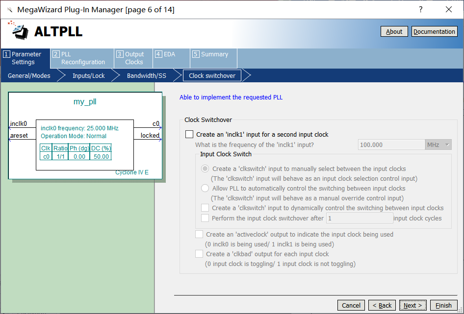Viewport: 464px width, 314px height.
Task: Toggle the 'activeclock' output checkbox
Action: click(199, 235)
